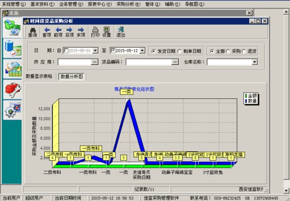Open the 报表中心 menu
Viewport: 290px width, 201px height.
[x=100, y=4]
